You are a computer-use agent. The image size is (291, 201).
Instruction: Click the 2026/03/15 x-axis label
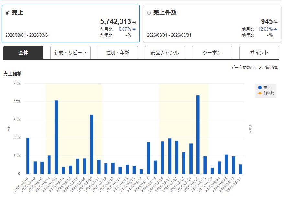[120, 185]
